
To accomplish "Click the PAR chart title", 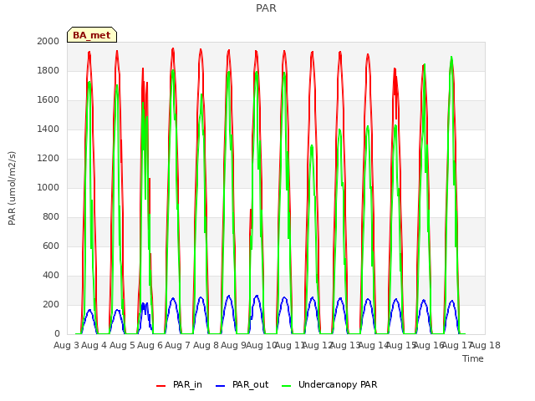I will [x=266, y=8].
